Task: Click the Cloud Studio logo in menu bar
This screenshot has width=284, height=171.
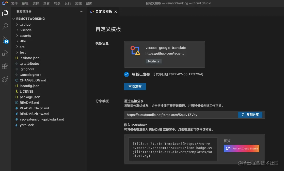Action: click(x=5, y=3)
